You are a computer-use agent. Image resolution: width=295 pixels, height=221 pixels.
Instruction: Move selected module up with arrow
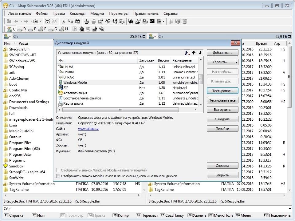pos(194,53)
